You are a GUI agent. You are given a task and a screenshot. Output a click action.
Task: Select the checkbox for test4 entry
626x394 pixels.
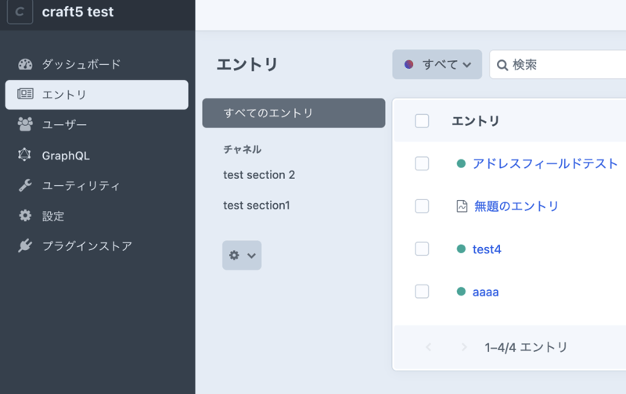pos(422,249)
